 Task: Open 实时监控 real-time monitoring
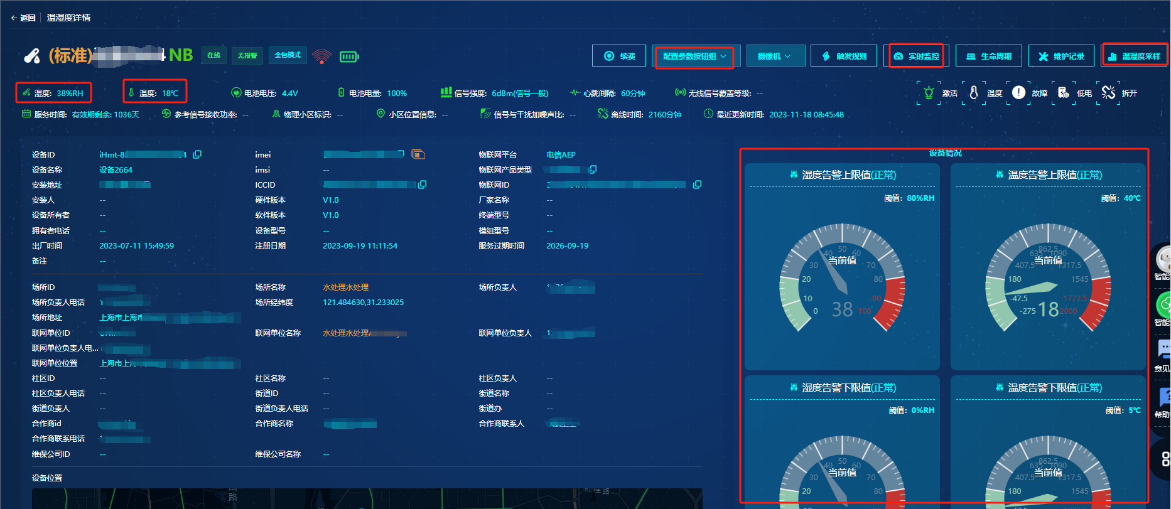(916, 56)
